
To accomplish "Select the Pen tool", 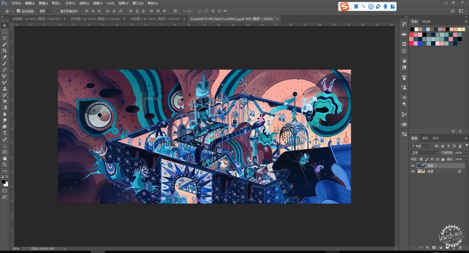I will [4, 139].
